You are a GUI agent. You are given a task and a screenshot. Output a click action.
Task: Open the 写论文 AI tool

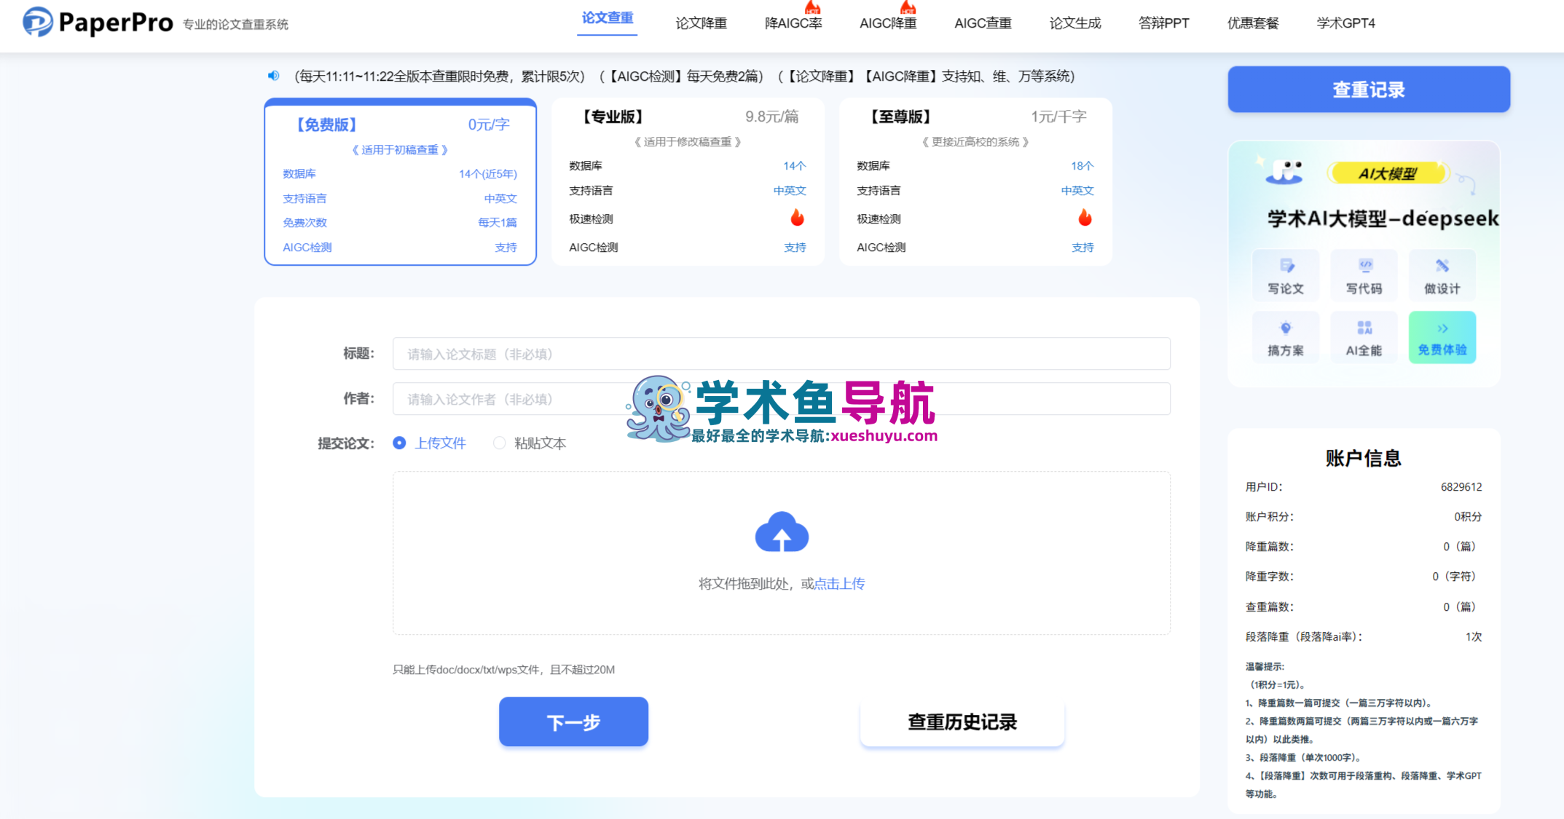[x=1286, y=275]
